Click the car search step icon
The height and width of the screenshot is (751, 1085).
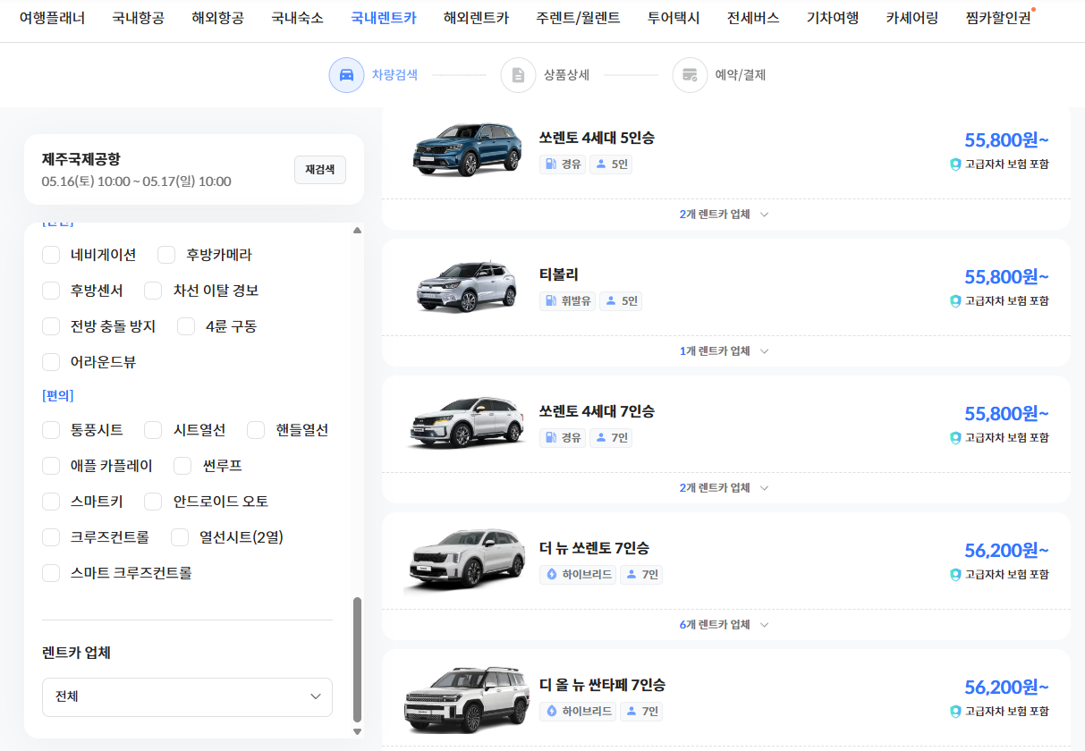click(x=346, y=75)
